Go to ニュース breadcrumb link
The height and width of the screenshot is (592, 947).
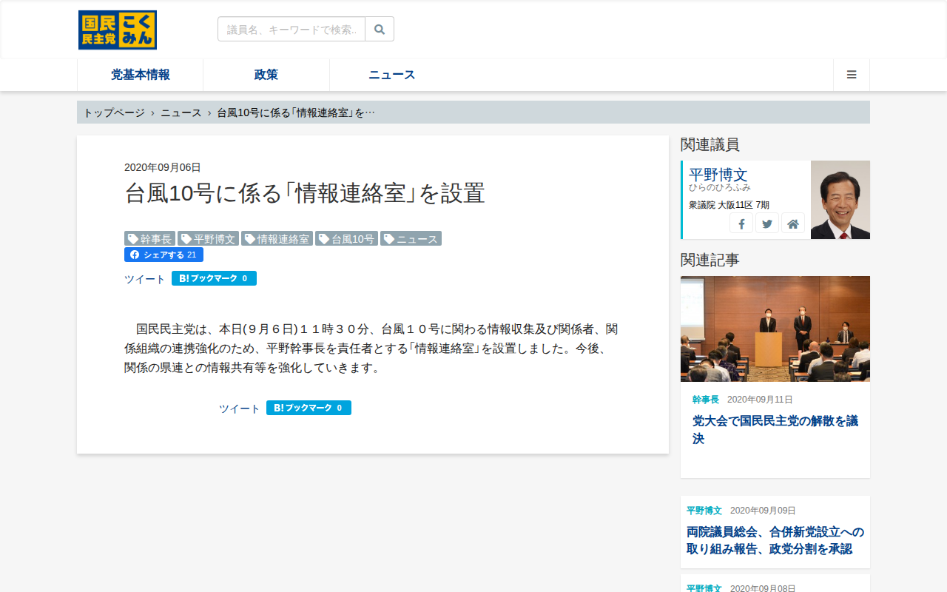[x=181, y=112]
